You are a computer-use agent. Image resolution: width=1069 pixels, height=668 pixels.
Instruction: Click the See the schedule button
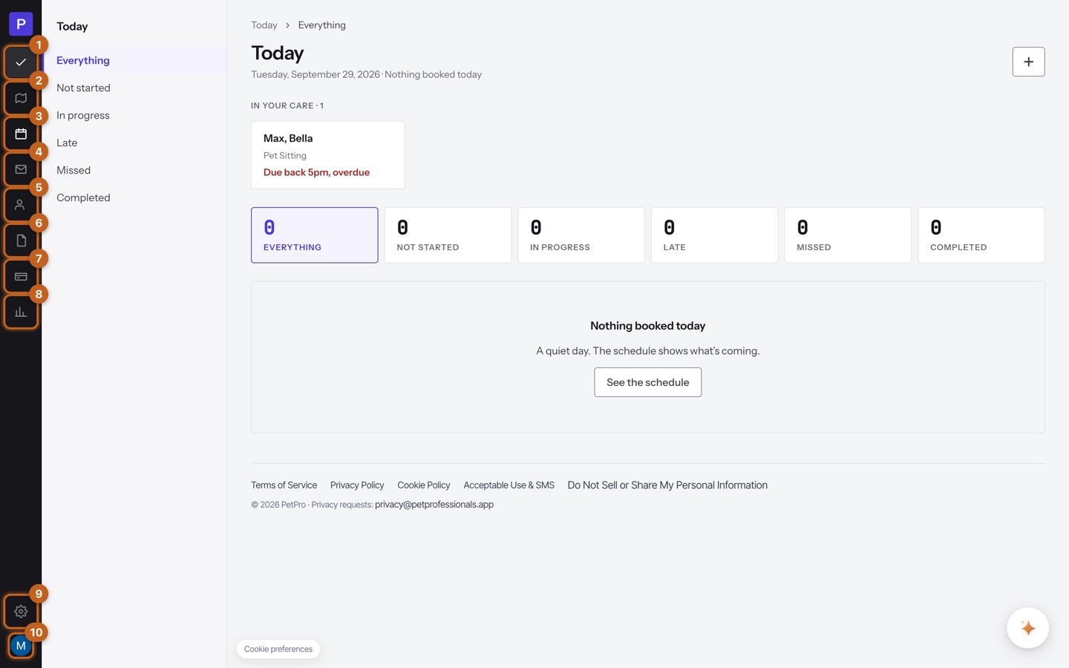(x=648, y=382)
